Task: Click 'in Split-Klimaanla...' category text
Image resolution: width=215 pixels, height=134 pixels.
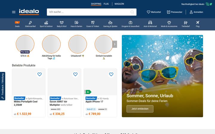Action: pos(34,99)
